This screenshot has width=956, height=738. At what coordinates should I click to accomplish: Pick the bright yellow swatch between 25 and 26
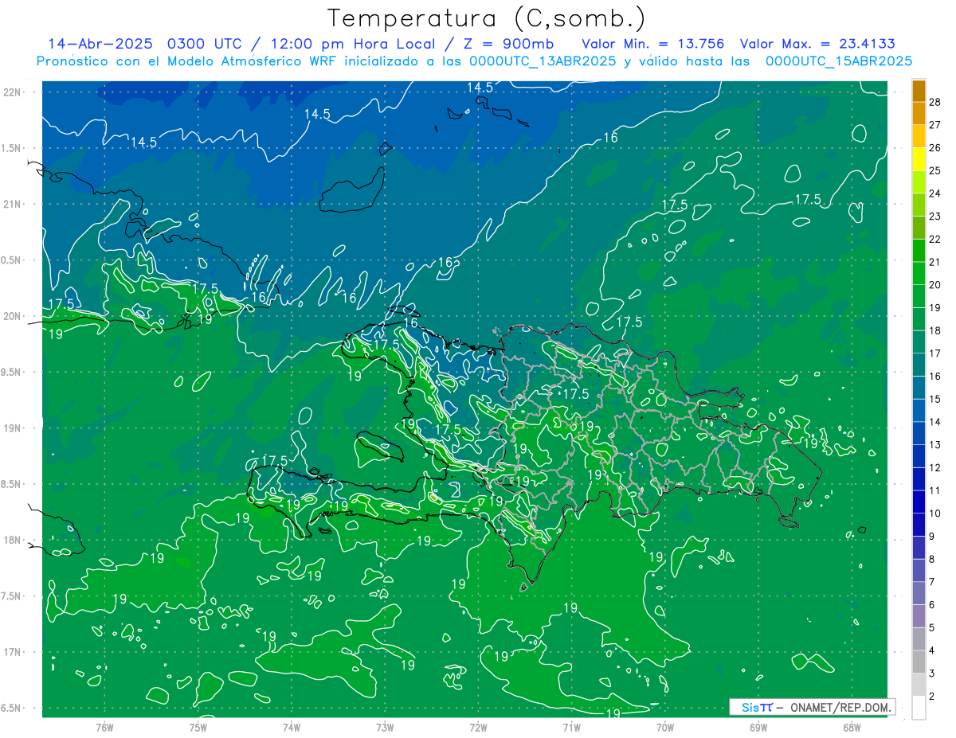coord(919,159)
